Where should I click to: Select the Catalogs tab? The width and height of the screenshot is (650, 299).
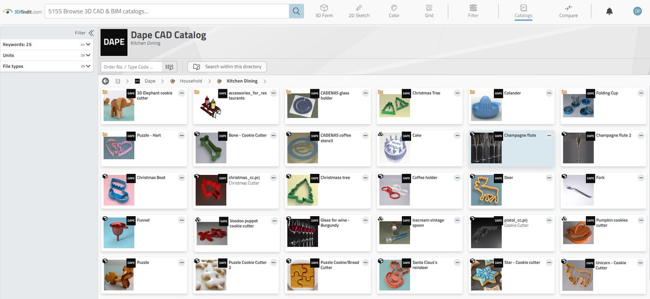(523, 11)
